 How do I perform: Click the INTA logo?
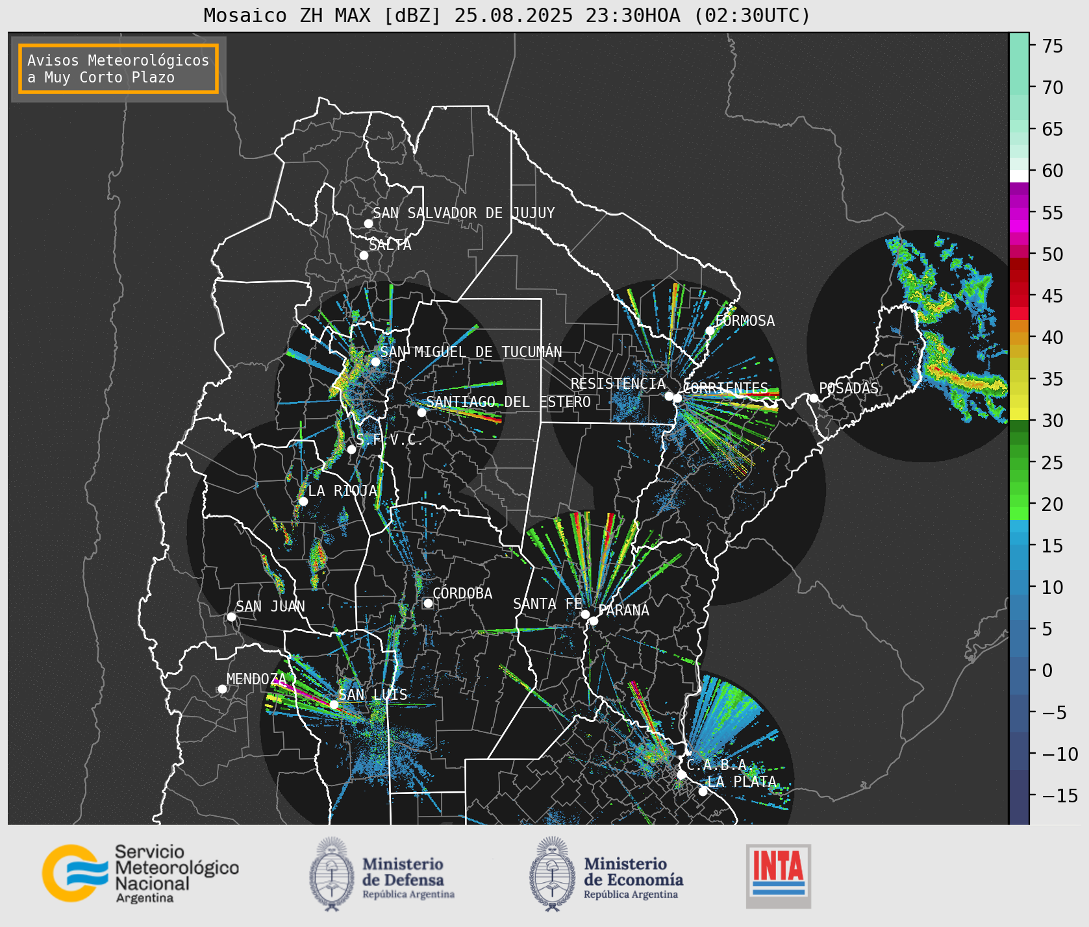779,876
